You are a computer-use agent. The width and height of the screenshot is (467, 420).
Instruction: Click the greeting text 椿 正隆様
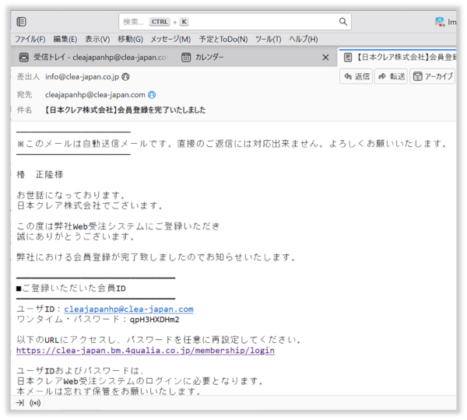pyautogui.click(x=40, y=174)
